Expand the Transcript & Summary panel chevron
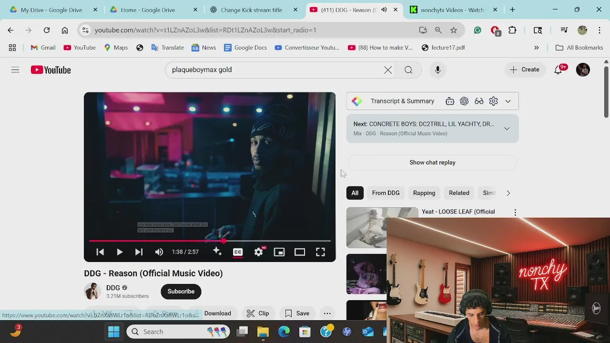 (x=508, y=101)
